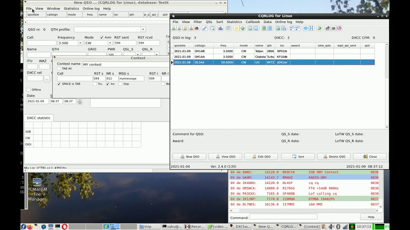Open the Frequency dropdown list
This screenshot has height=230, width=410.
pos(80,43)
